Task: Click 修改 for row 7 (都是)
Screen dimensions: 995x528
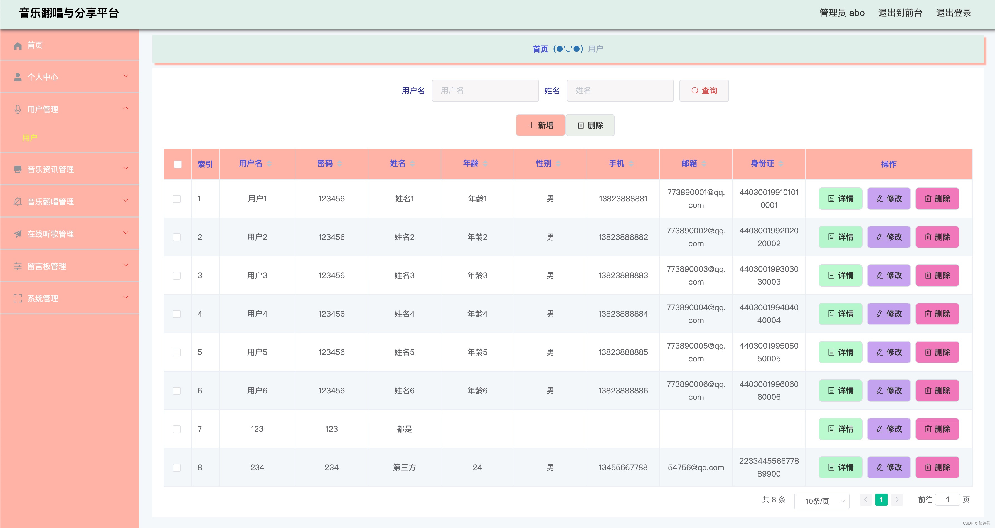Action: tap(889, 429)
